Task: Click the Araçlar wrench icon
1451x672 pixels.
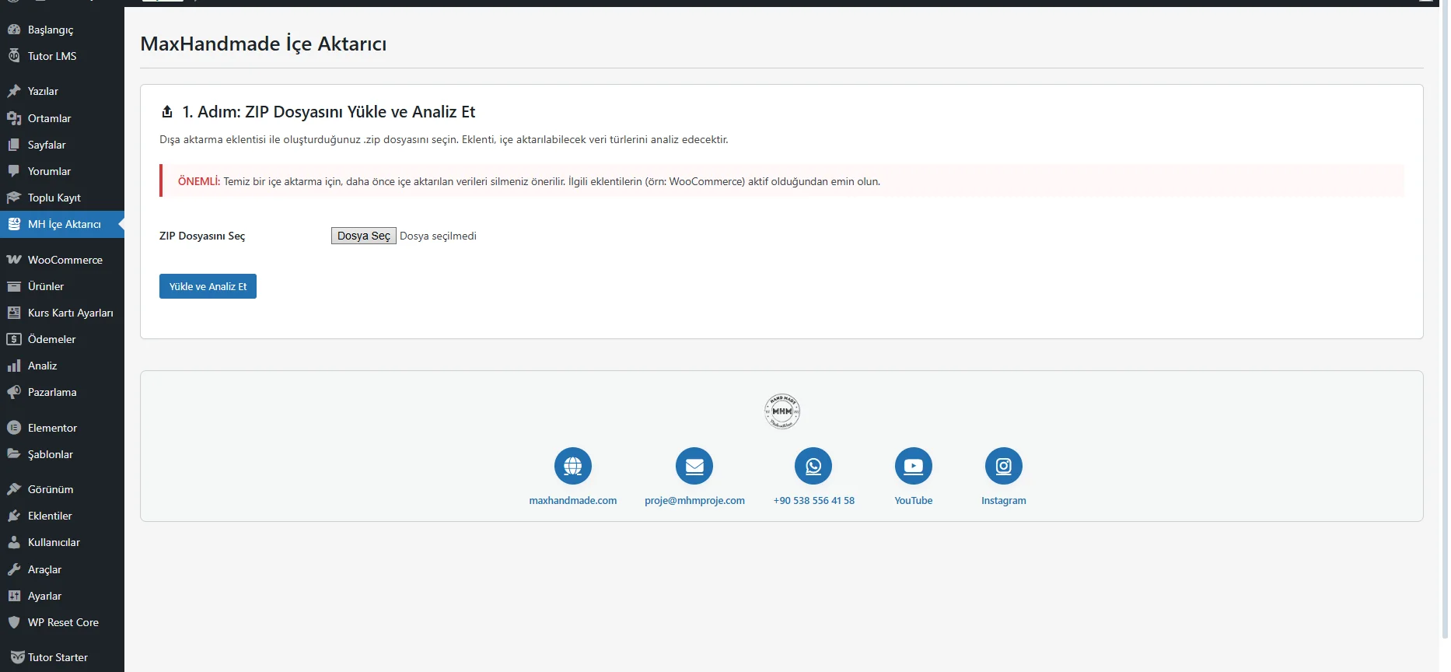Action: click(14, 569)
